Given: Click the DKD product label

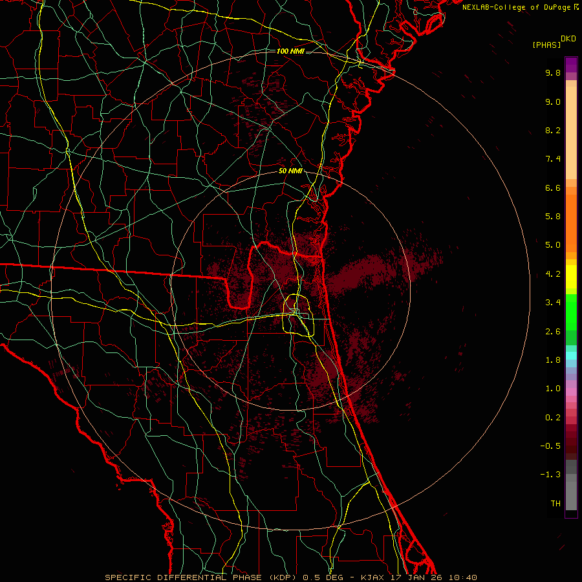Looking at the screenshot, I should tap(568, 39).
